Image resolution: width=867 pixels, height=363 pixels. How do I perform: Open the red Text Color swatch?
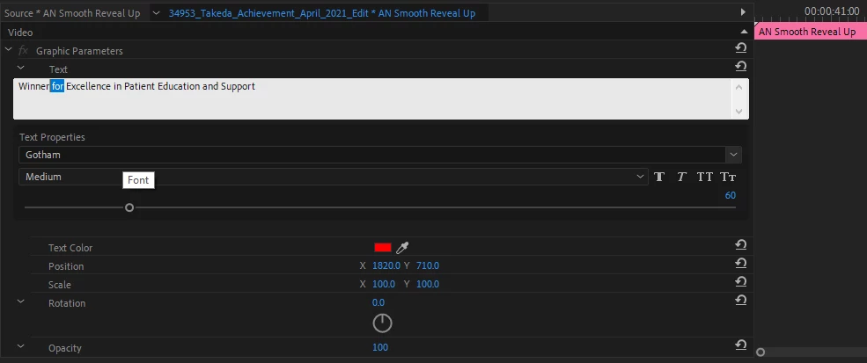[x=383, y=248]
